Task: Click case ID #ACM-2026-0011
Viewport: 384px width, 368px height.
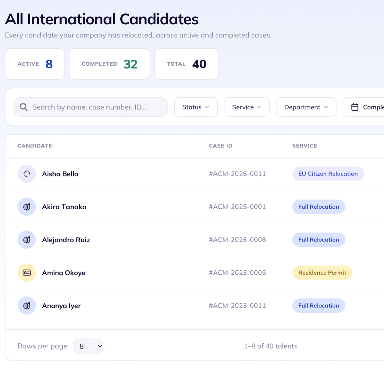Action: tap(237, 174)
